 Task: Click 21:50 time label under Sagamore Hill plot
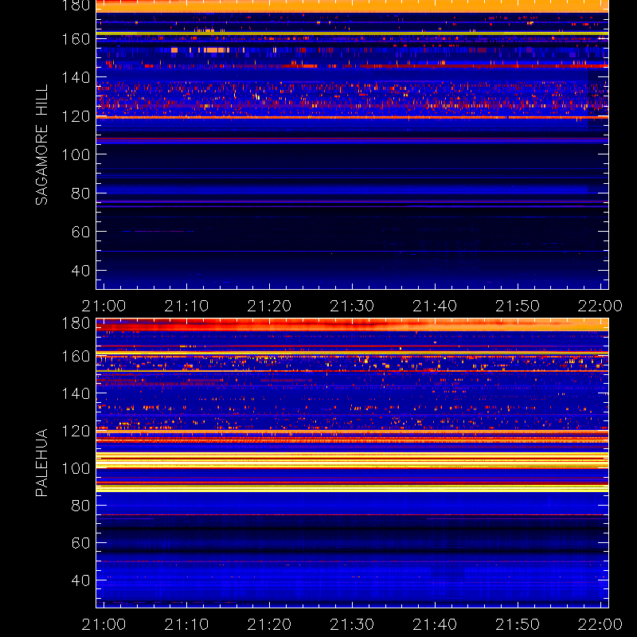coord(518,306)
